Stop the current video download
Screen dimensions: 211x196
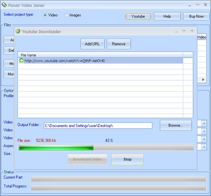point(127,159)
